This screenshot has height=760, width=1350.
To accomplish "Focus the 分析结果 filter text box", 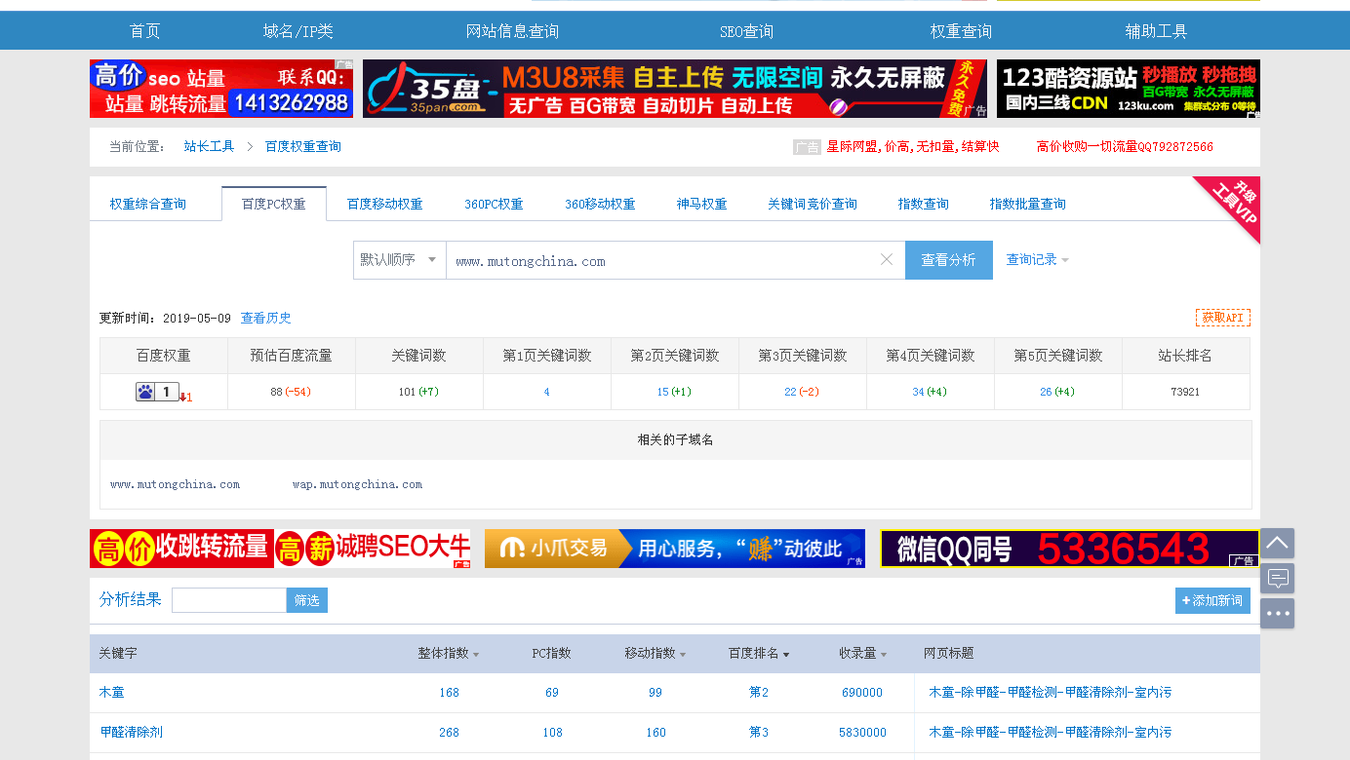I will click(229, 600).
